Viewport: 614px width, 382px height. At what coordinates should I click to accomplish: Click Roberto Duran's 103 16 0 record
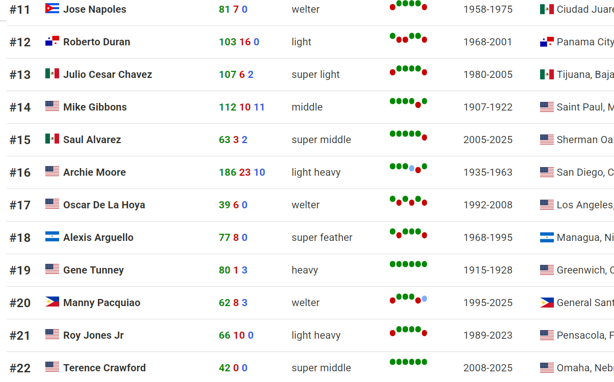(x=239, y=42)
